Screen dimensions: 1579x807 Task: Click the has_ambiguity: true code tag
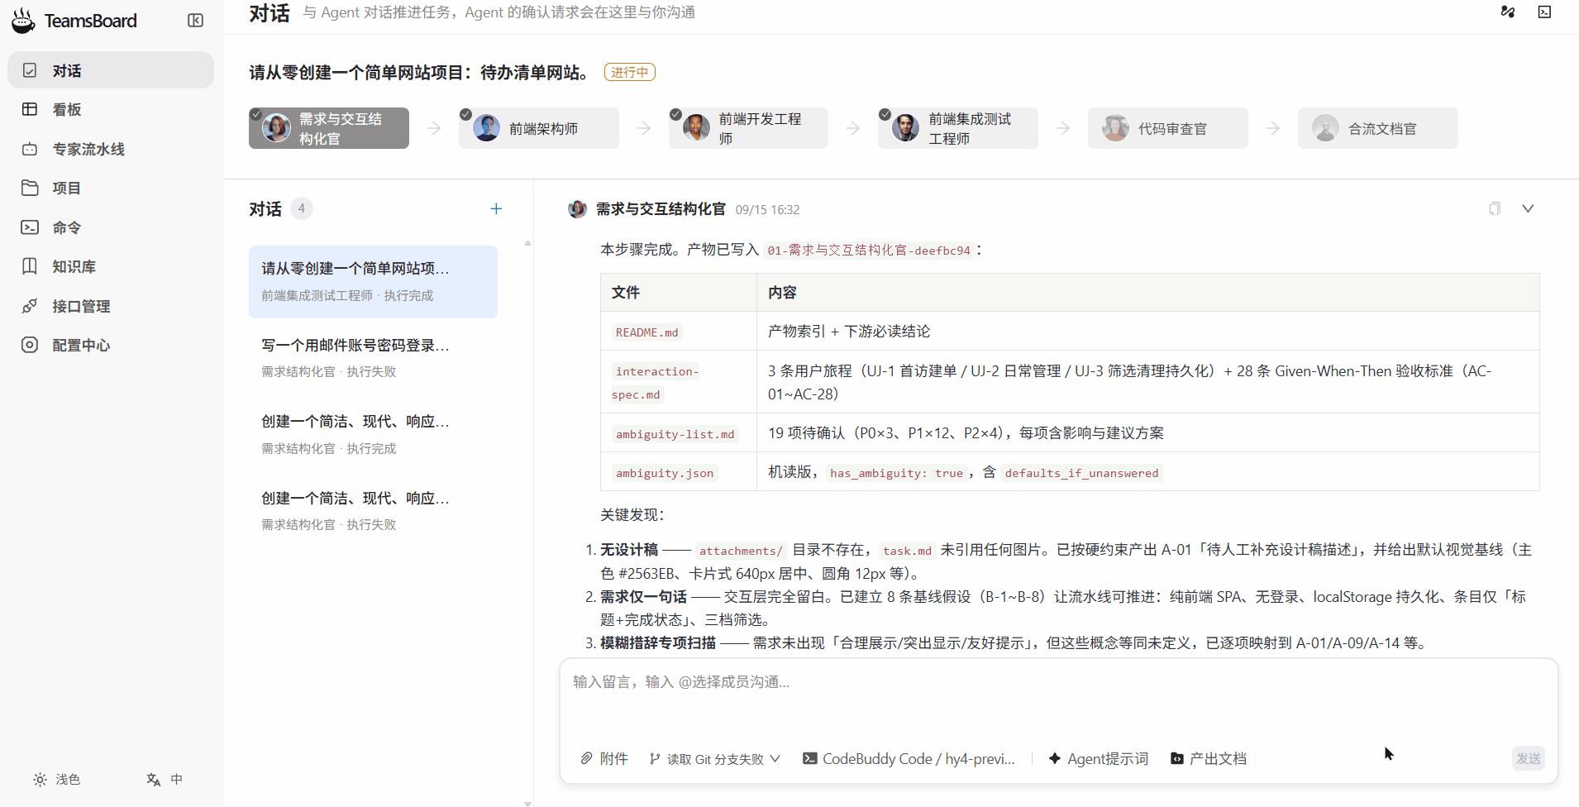click(896, 473)
